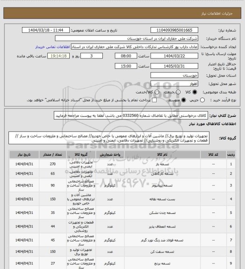Select the کالا radio button
Screen dimensions: 245x269
click(195, 92)
